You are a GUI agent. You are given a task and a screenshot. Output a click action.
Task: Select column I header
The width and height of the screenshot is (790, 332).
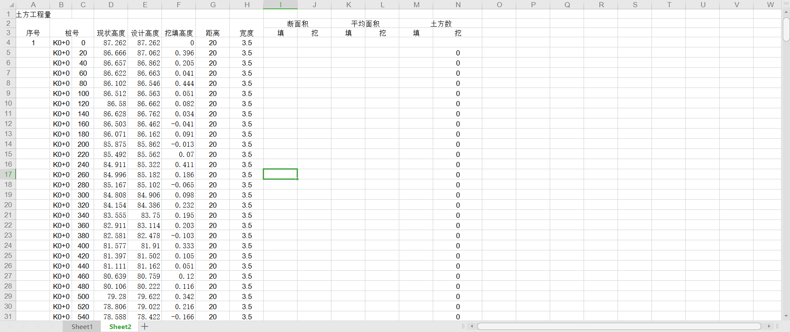[281, 5]
